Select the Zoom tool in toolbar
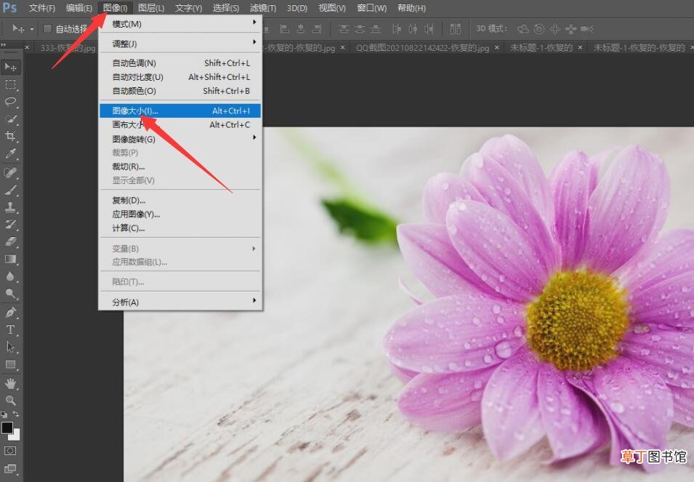The width and height of the screenshot is (694, 482). pyautogui.click(x=11, y=401)
